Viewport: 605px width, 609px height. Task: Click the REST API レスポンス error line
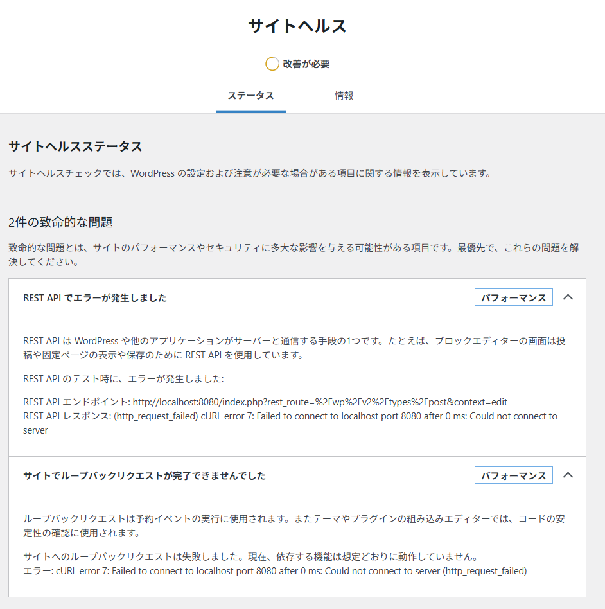tap(290, 416)
